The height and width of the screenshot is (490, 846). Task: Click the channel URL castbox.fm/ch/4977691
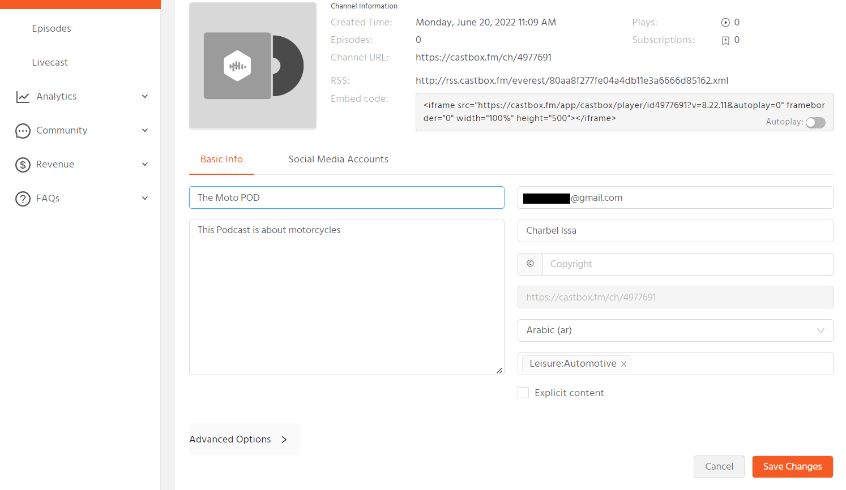point(484,58)
